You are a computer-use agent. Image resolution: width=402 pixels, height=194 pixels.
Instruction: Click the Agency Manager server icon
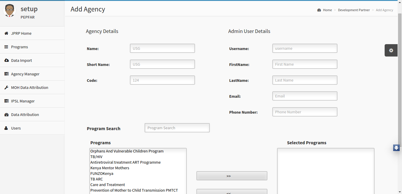pyautogui.click(x=6, y=74)
